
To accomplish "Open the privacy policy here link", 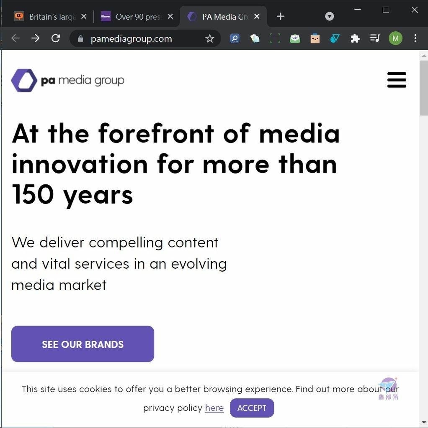I will pos(214,408).
